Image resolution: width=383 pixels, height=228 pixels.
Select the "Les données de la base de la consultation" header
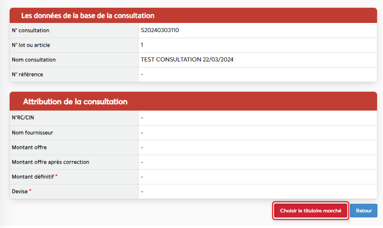pos(88,16)
